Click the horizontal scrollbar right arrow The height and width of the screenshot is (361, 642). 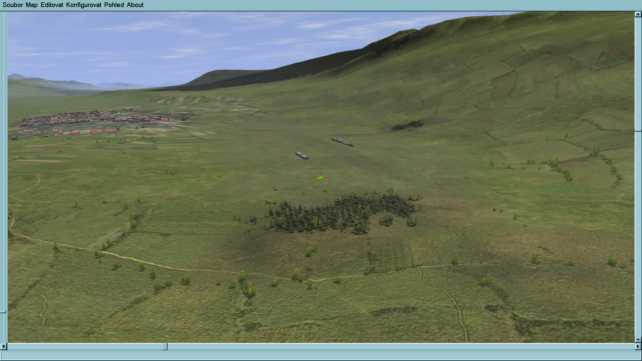pos(638,347)
